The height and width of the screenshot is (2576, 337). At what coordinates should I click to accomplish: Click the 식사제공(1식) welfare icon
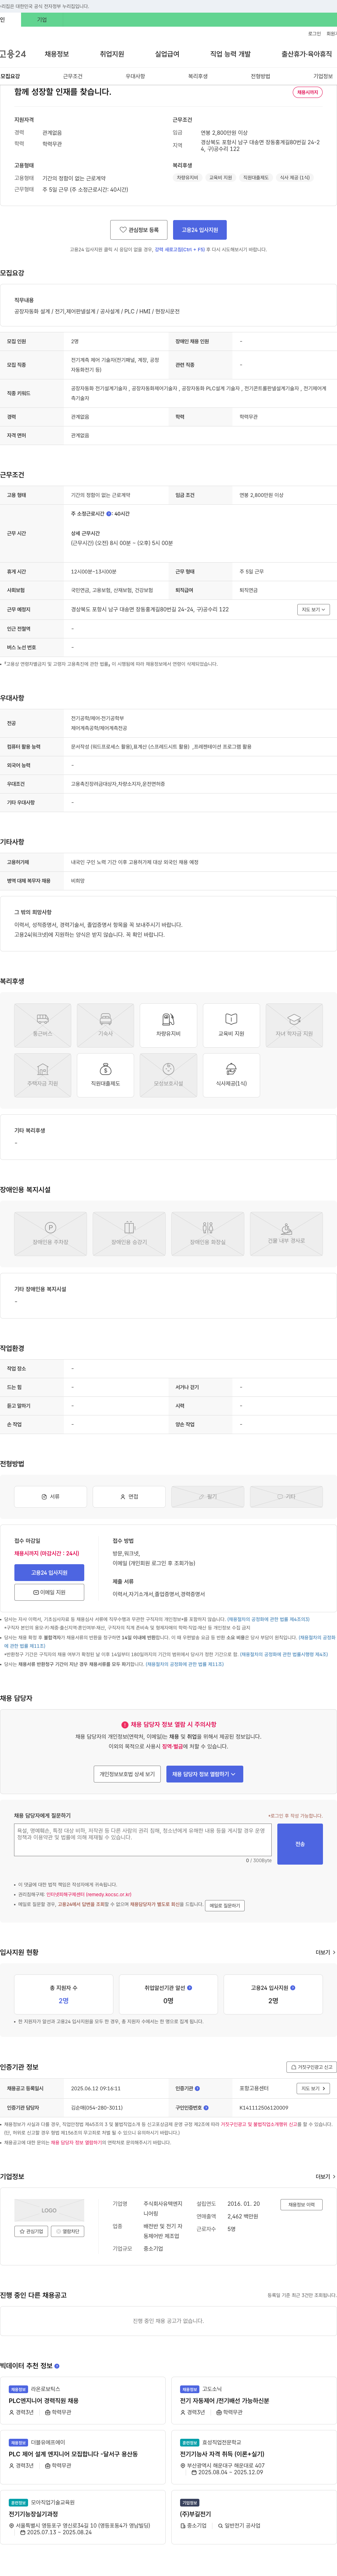[231, 1075]
